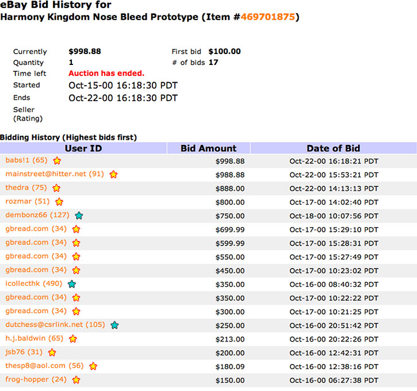Click the turquoise star beside icollecthk (490)
This screenshot has height=391, width=417.
(x=72, y=284)
